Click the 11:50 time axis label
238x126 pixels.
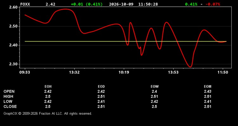pyautogui.click(x=223, y=72)
